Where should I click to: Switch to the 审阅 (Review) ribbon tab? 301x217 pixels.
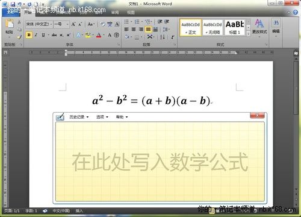[x=115, y=13]
